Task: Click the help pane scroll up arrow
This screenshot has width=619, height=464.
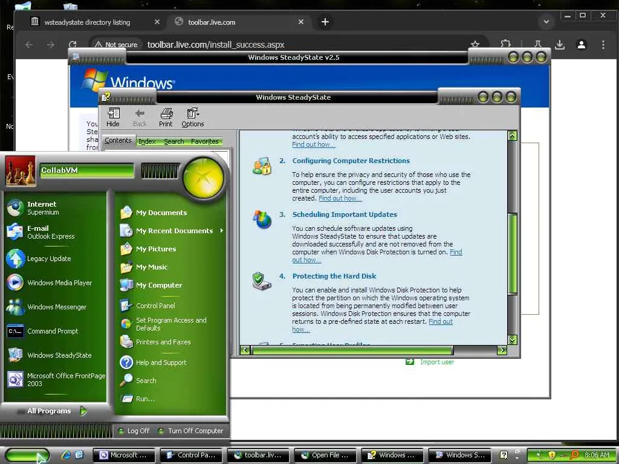Action: coord(513,136)
